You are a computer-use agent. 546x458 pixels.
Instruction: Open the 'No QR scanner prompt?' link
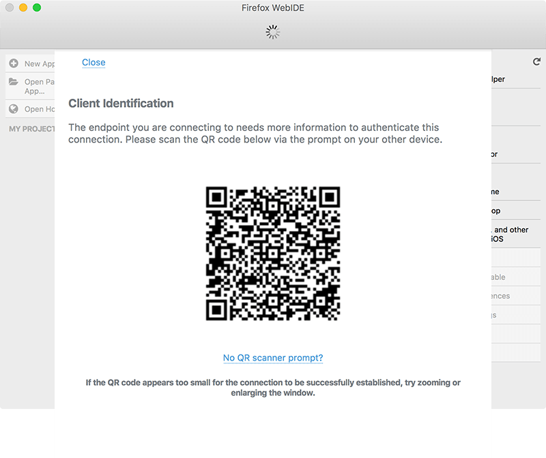(x=273, y=358)
